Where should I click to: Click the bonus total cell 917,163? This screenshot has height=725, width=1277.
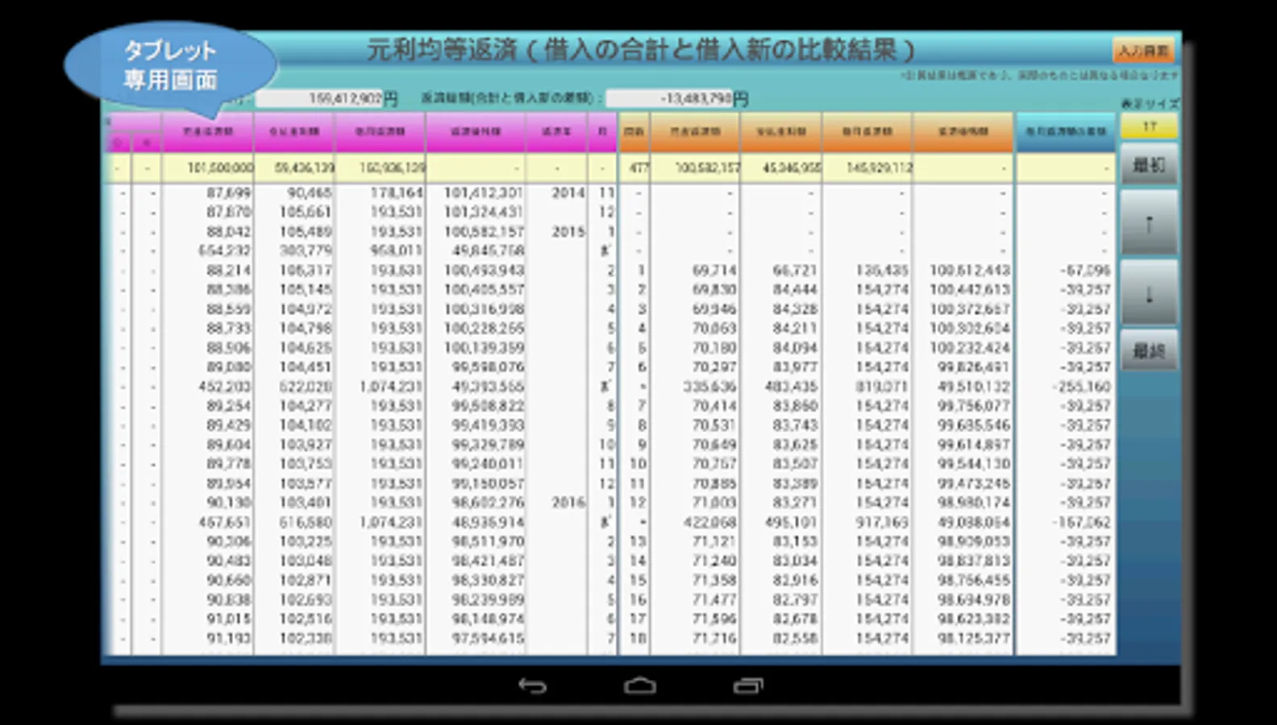click(882, 522)
